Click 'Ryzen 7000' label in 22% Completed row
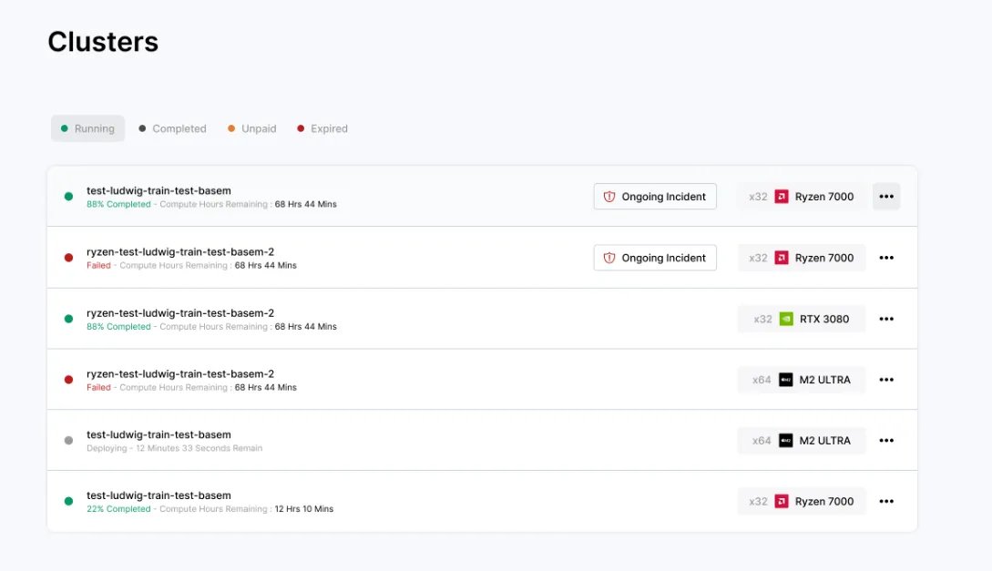The height and width of the screenshot is (571, 992). tap(824, 502)
